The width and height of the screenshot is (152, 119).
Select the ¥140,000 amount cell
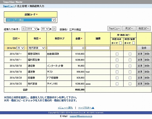78,54
